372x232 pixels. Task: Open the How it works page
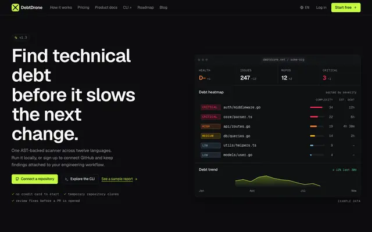60,8
